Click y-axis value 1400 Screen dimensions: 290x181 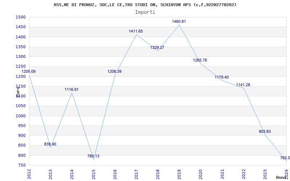pyautogui.click(x=21, y=37)
